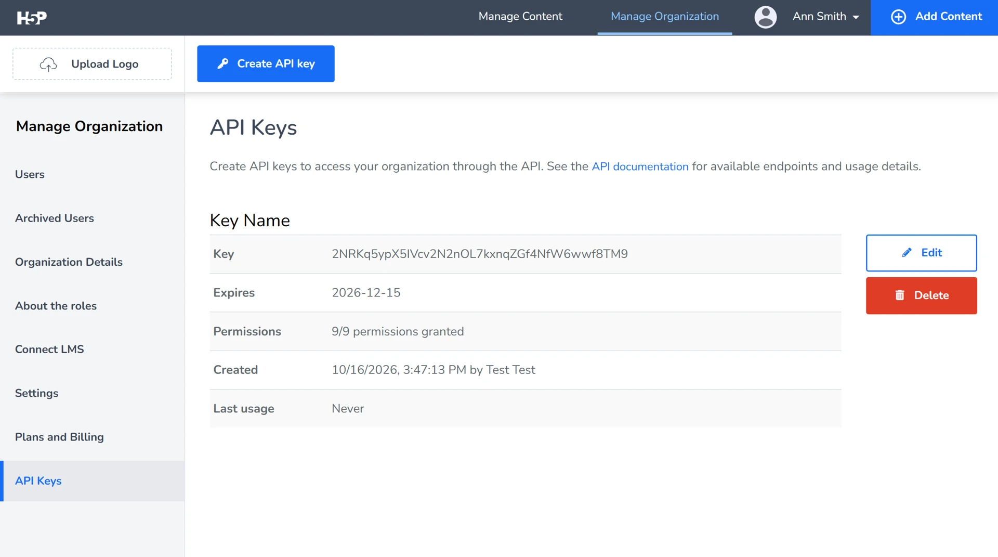Click the "Created" row label
The width and height of the screenshot is (998, 557).
pos(235,370)
